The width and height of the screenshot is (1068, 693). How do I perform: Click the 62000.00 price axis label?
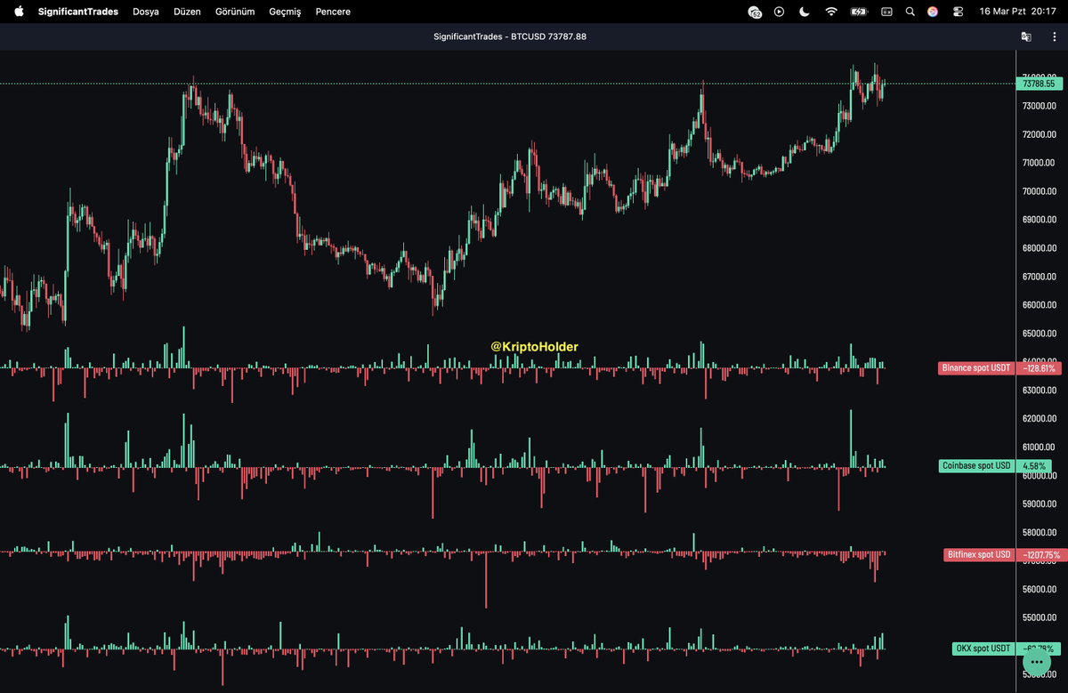pyautogui.click(x=1038, y=418)
